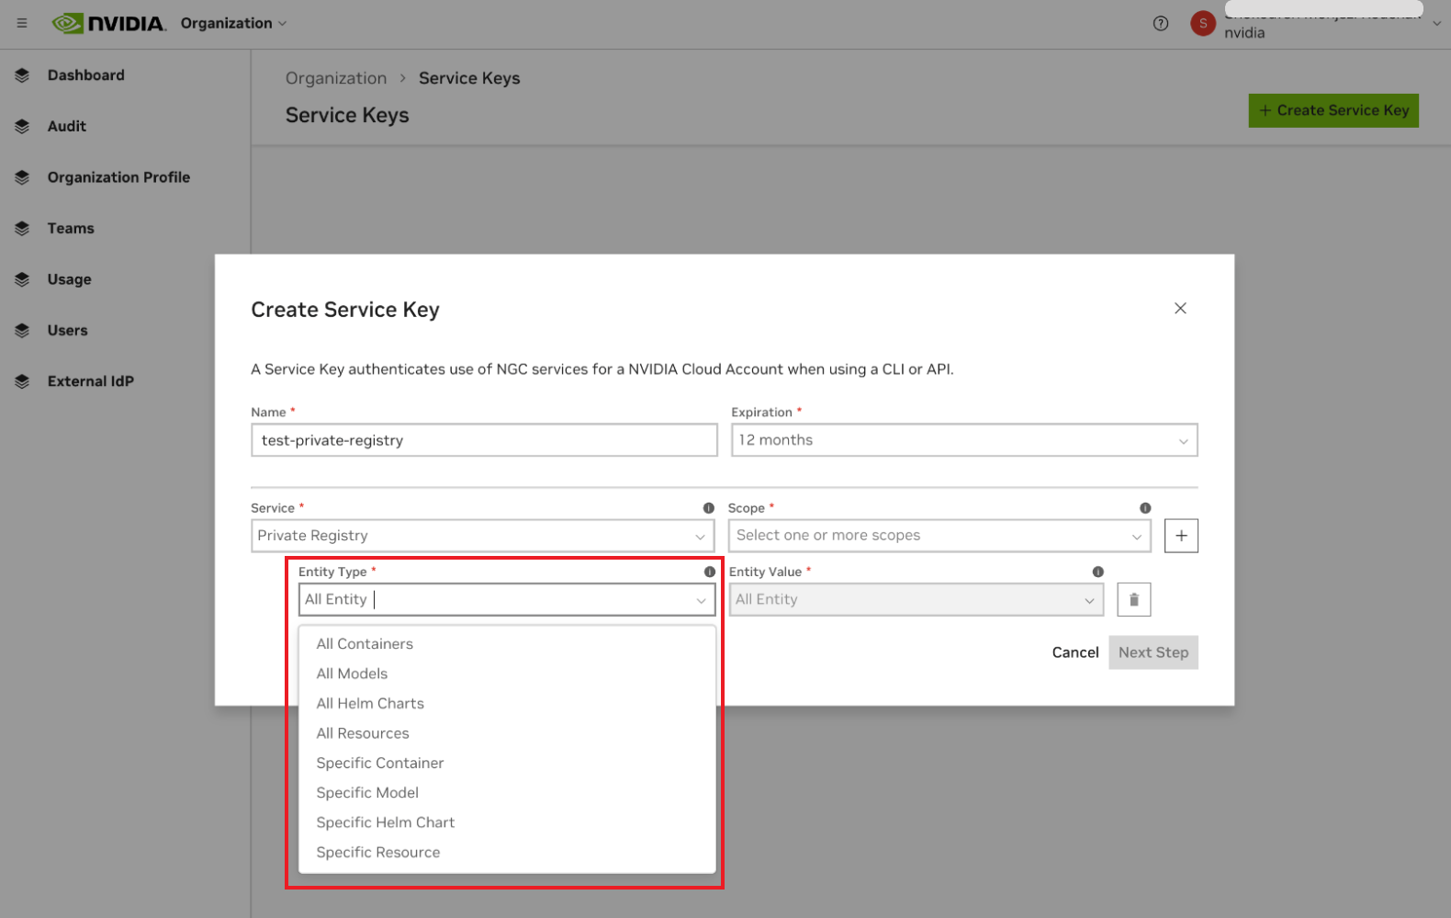Select All Containers from the entity list
Image resolution: width=1451 pixels, height=918 pixels.
507,644
